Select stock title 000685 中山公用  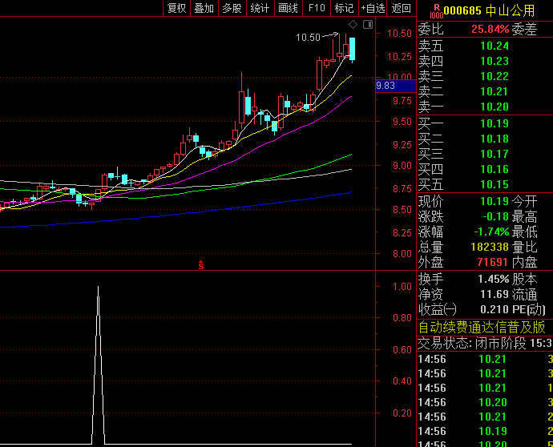(x=489, y=11)
